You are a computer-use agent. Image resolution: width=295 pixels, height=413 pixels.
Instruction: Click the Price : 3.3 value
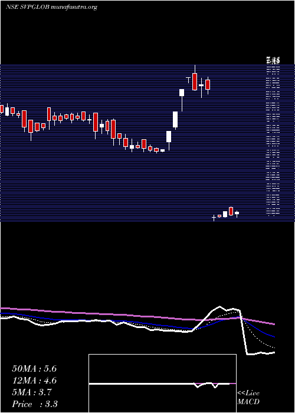[35, 404]
